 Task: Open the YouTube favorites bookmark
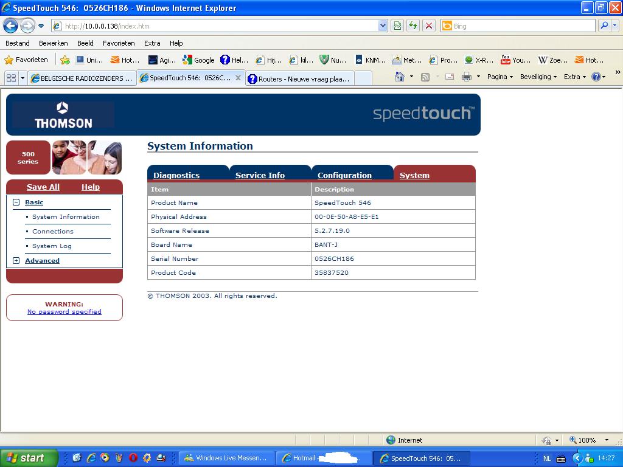tap(516, 60)
